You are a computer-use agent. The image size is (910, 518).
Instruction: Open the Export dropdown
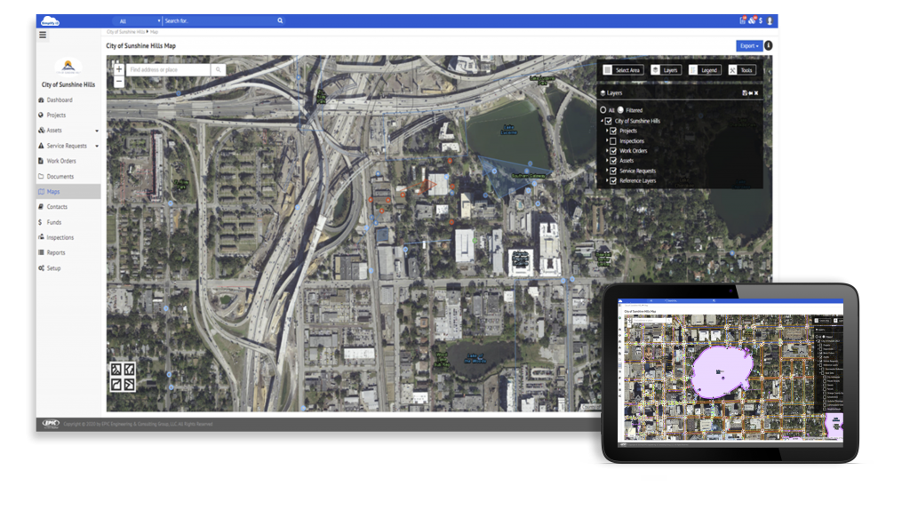tap(748, 45)
